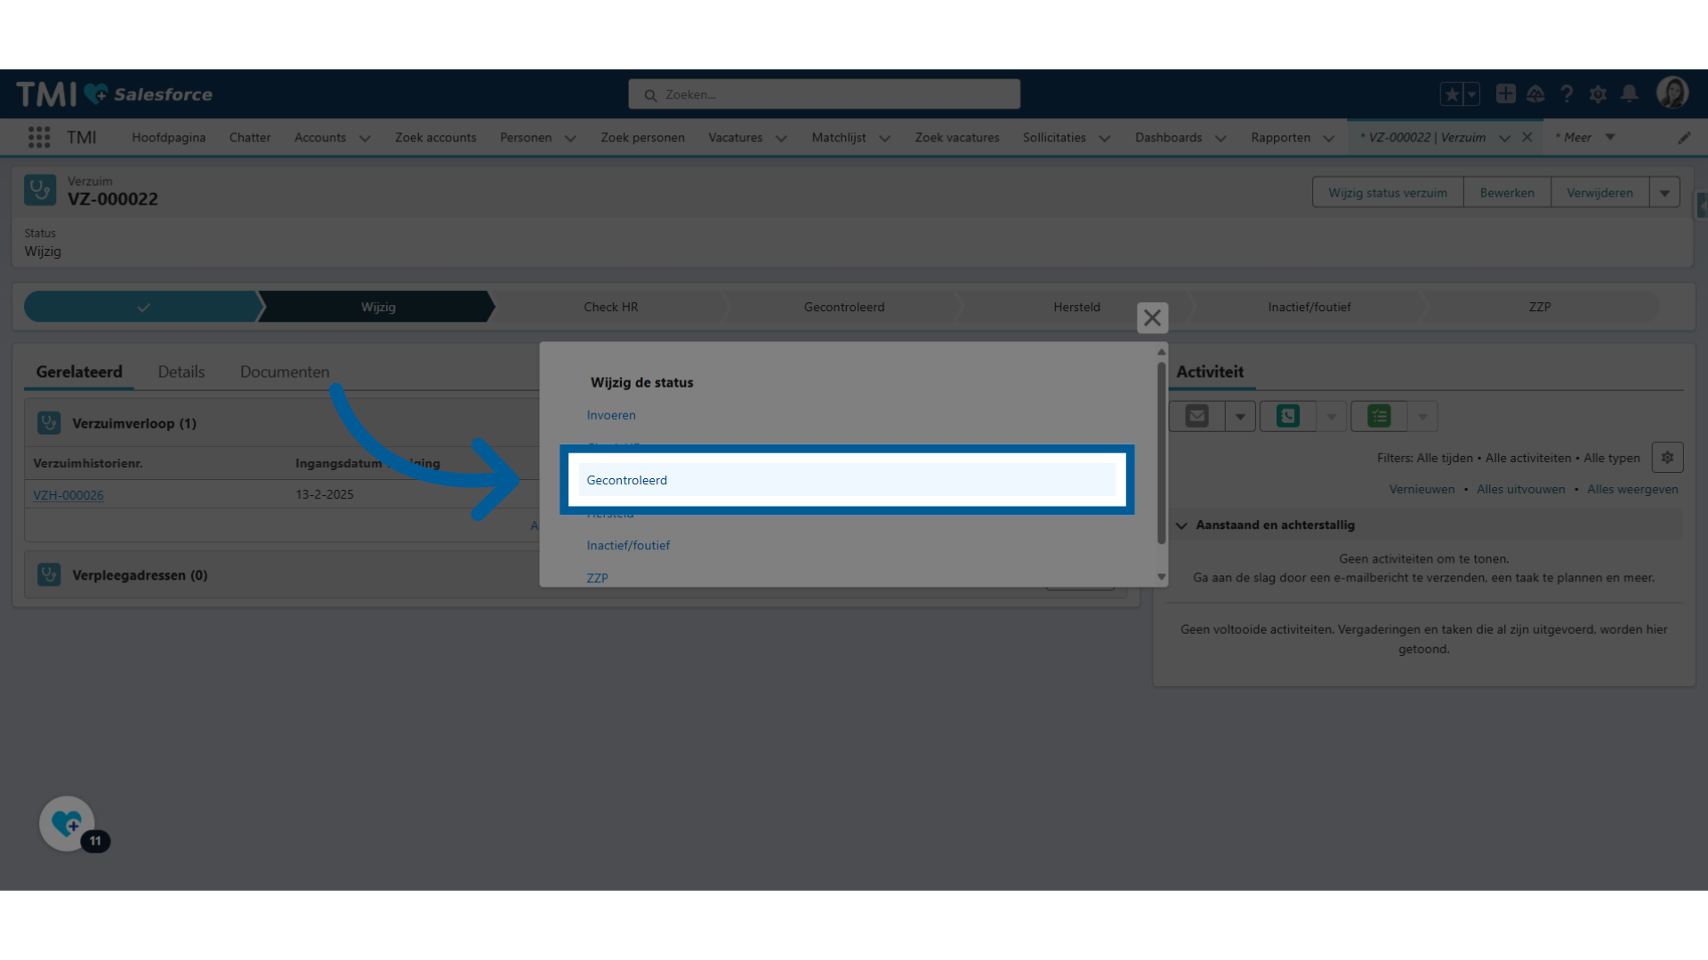
Task: Click Invoeren status option
Action: click(608, 415)
